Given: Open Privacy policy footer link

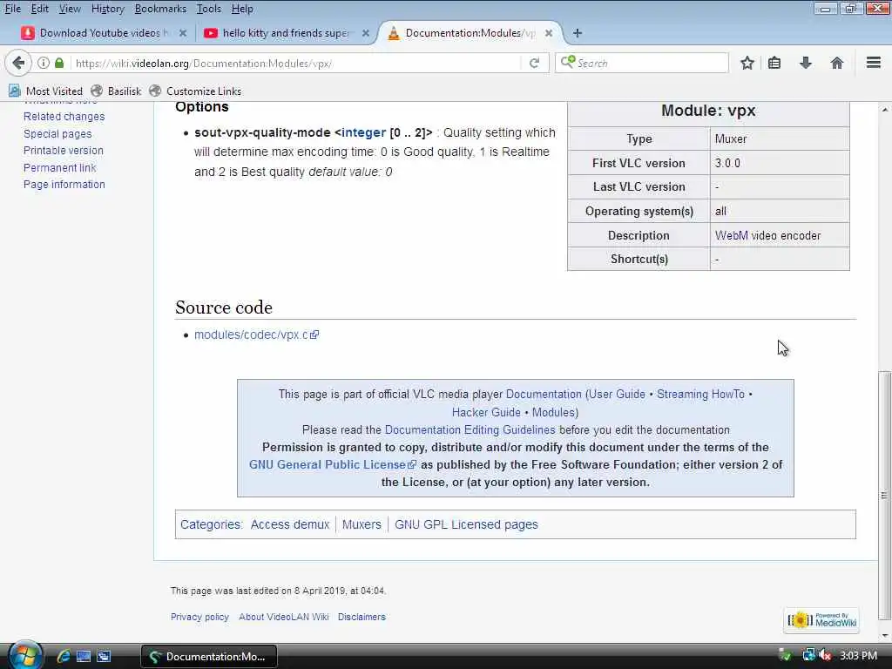Looking at the screenshot, I should pyautogui.click(x=199, y=617).
